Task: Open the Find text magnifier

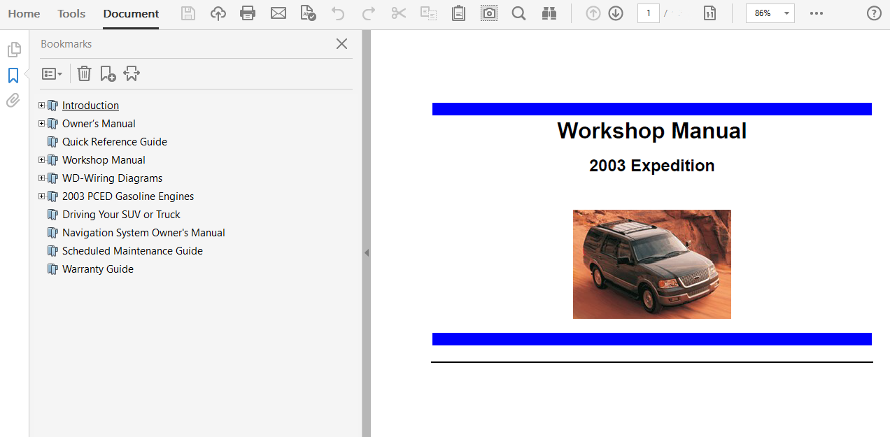Action: pos(518,13)
